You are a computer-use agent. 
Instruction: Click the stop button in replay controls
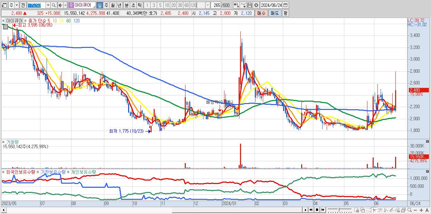317,210
